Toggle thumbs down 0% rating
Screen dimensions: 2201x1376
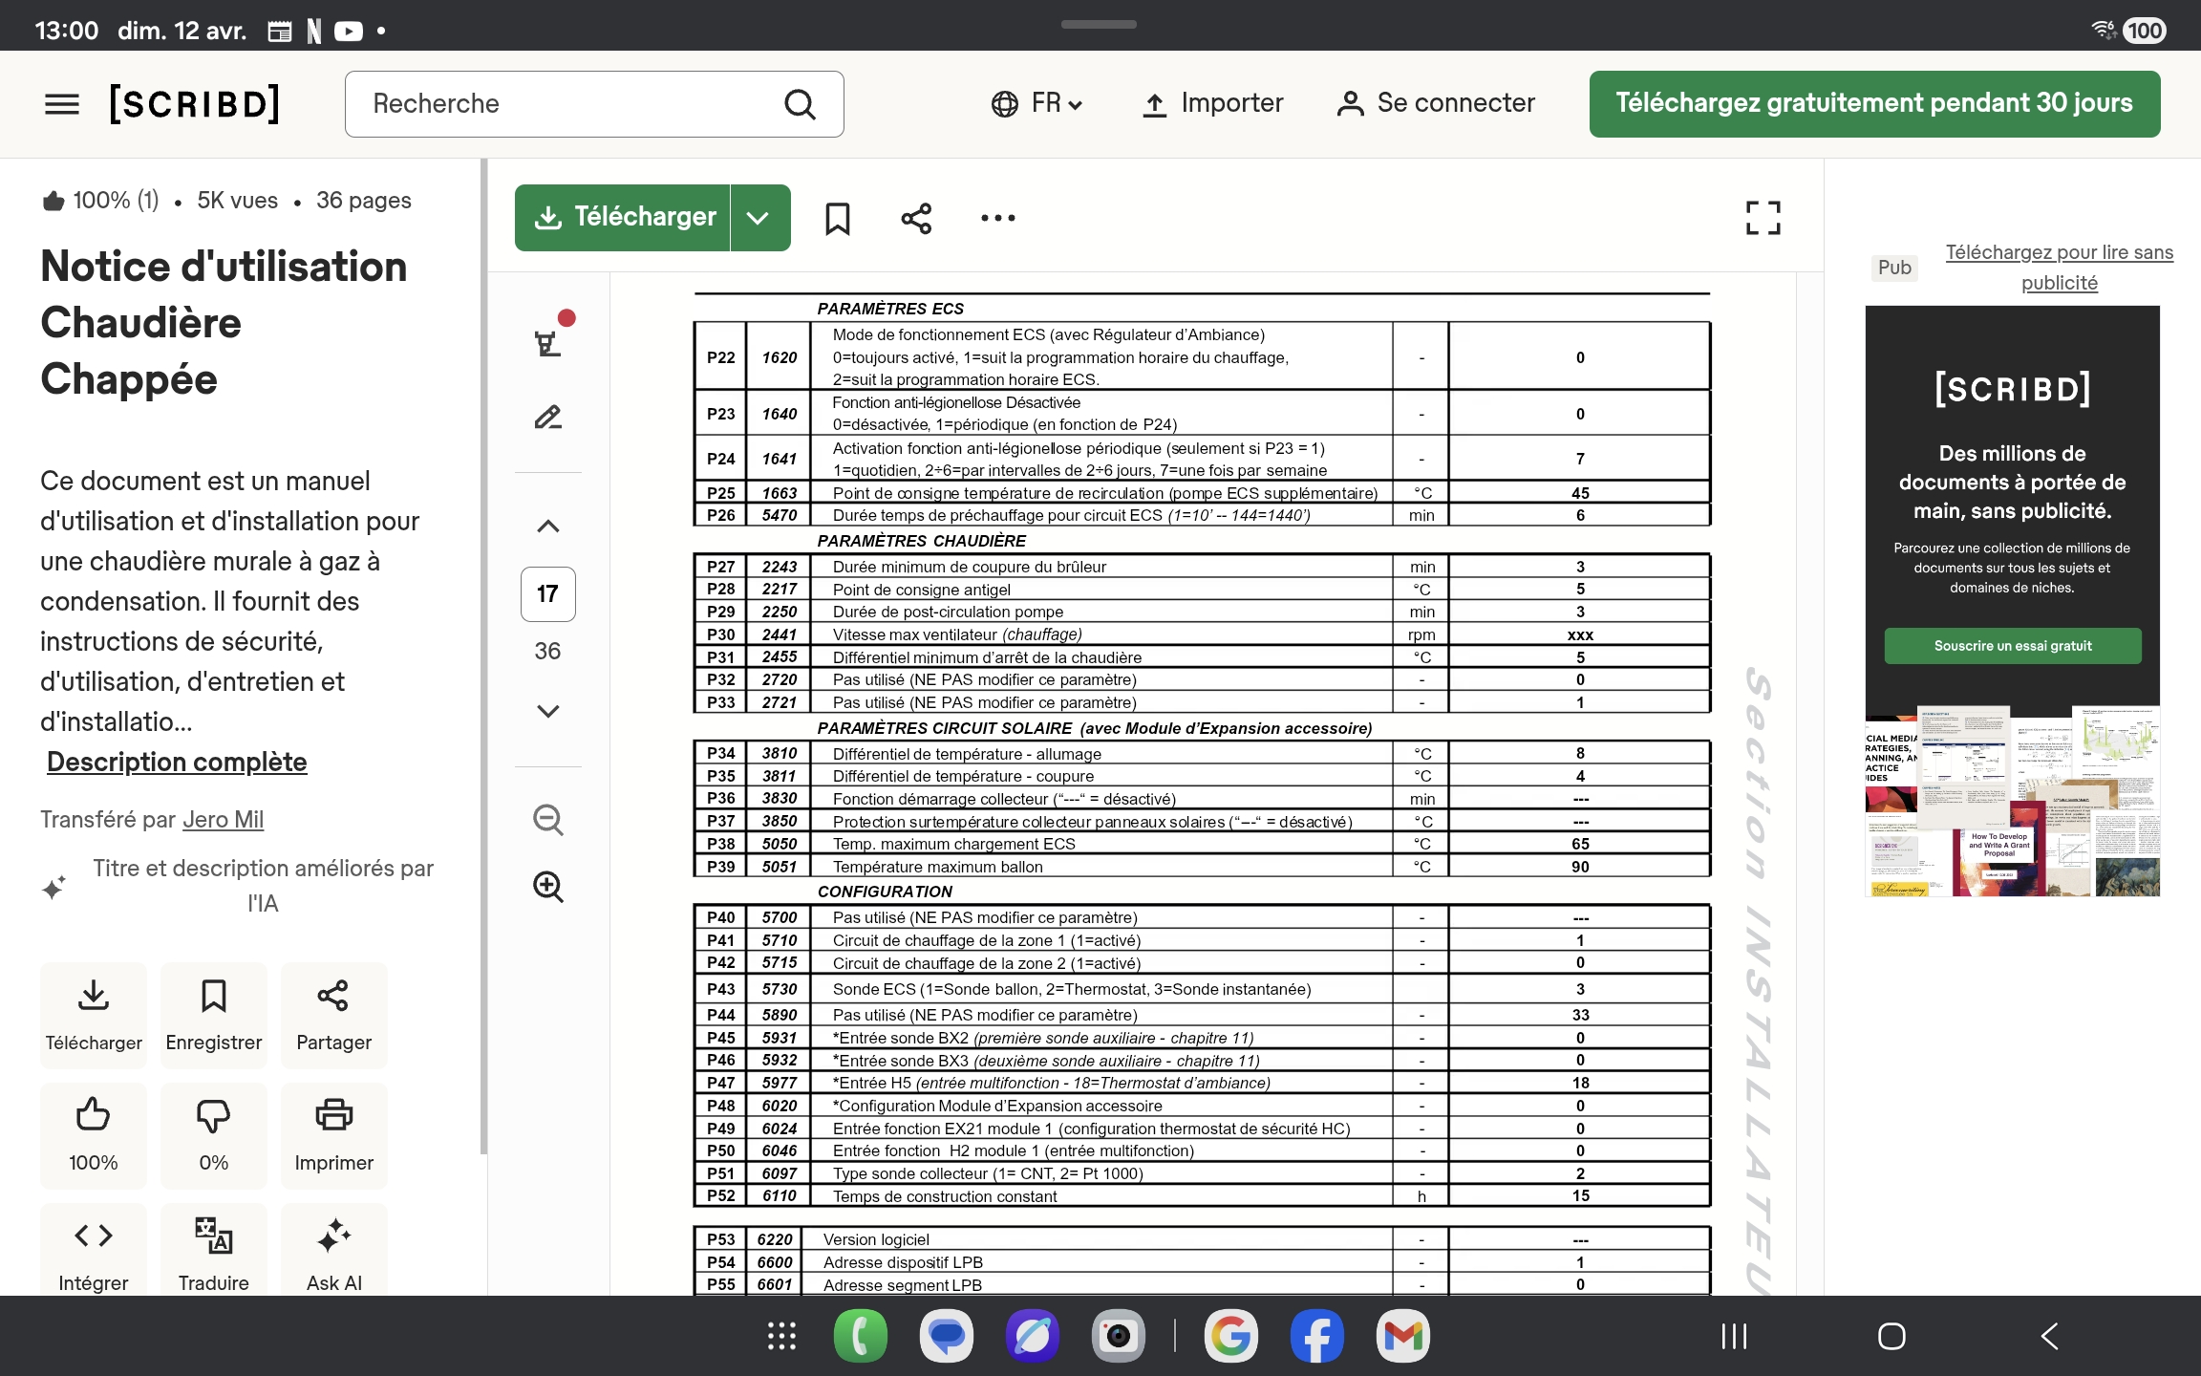(213, 1133)
